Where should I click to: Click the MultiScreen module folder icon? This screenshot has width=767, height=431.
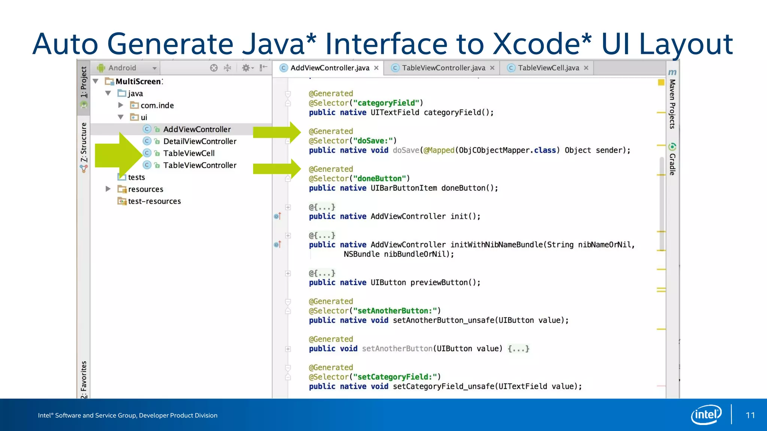[109, 81]
